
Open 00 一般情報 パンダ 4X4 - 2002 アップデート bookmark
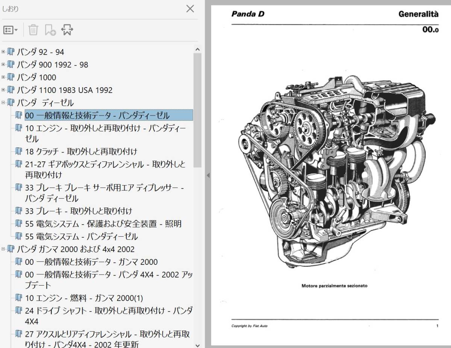point(109,280)
